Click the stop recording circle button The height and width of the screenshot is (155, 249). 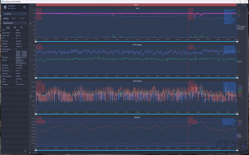25,7
